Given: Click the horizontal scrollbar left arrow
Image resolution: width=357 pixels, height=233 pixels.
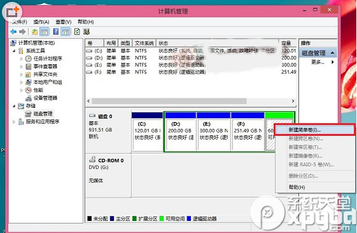Looking at the screenshot, I should [88, 101].
